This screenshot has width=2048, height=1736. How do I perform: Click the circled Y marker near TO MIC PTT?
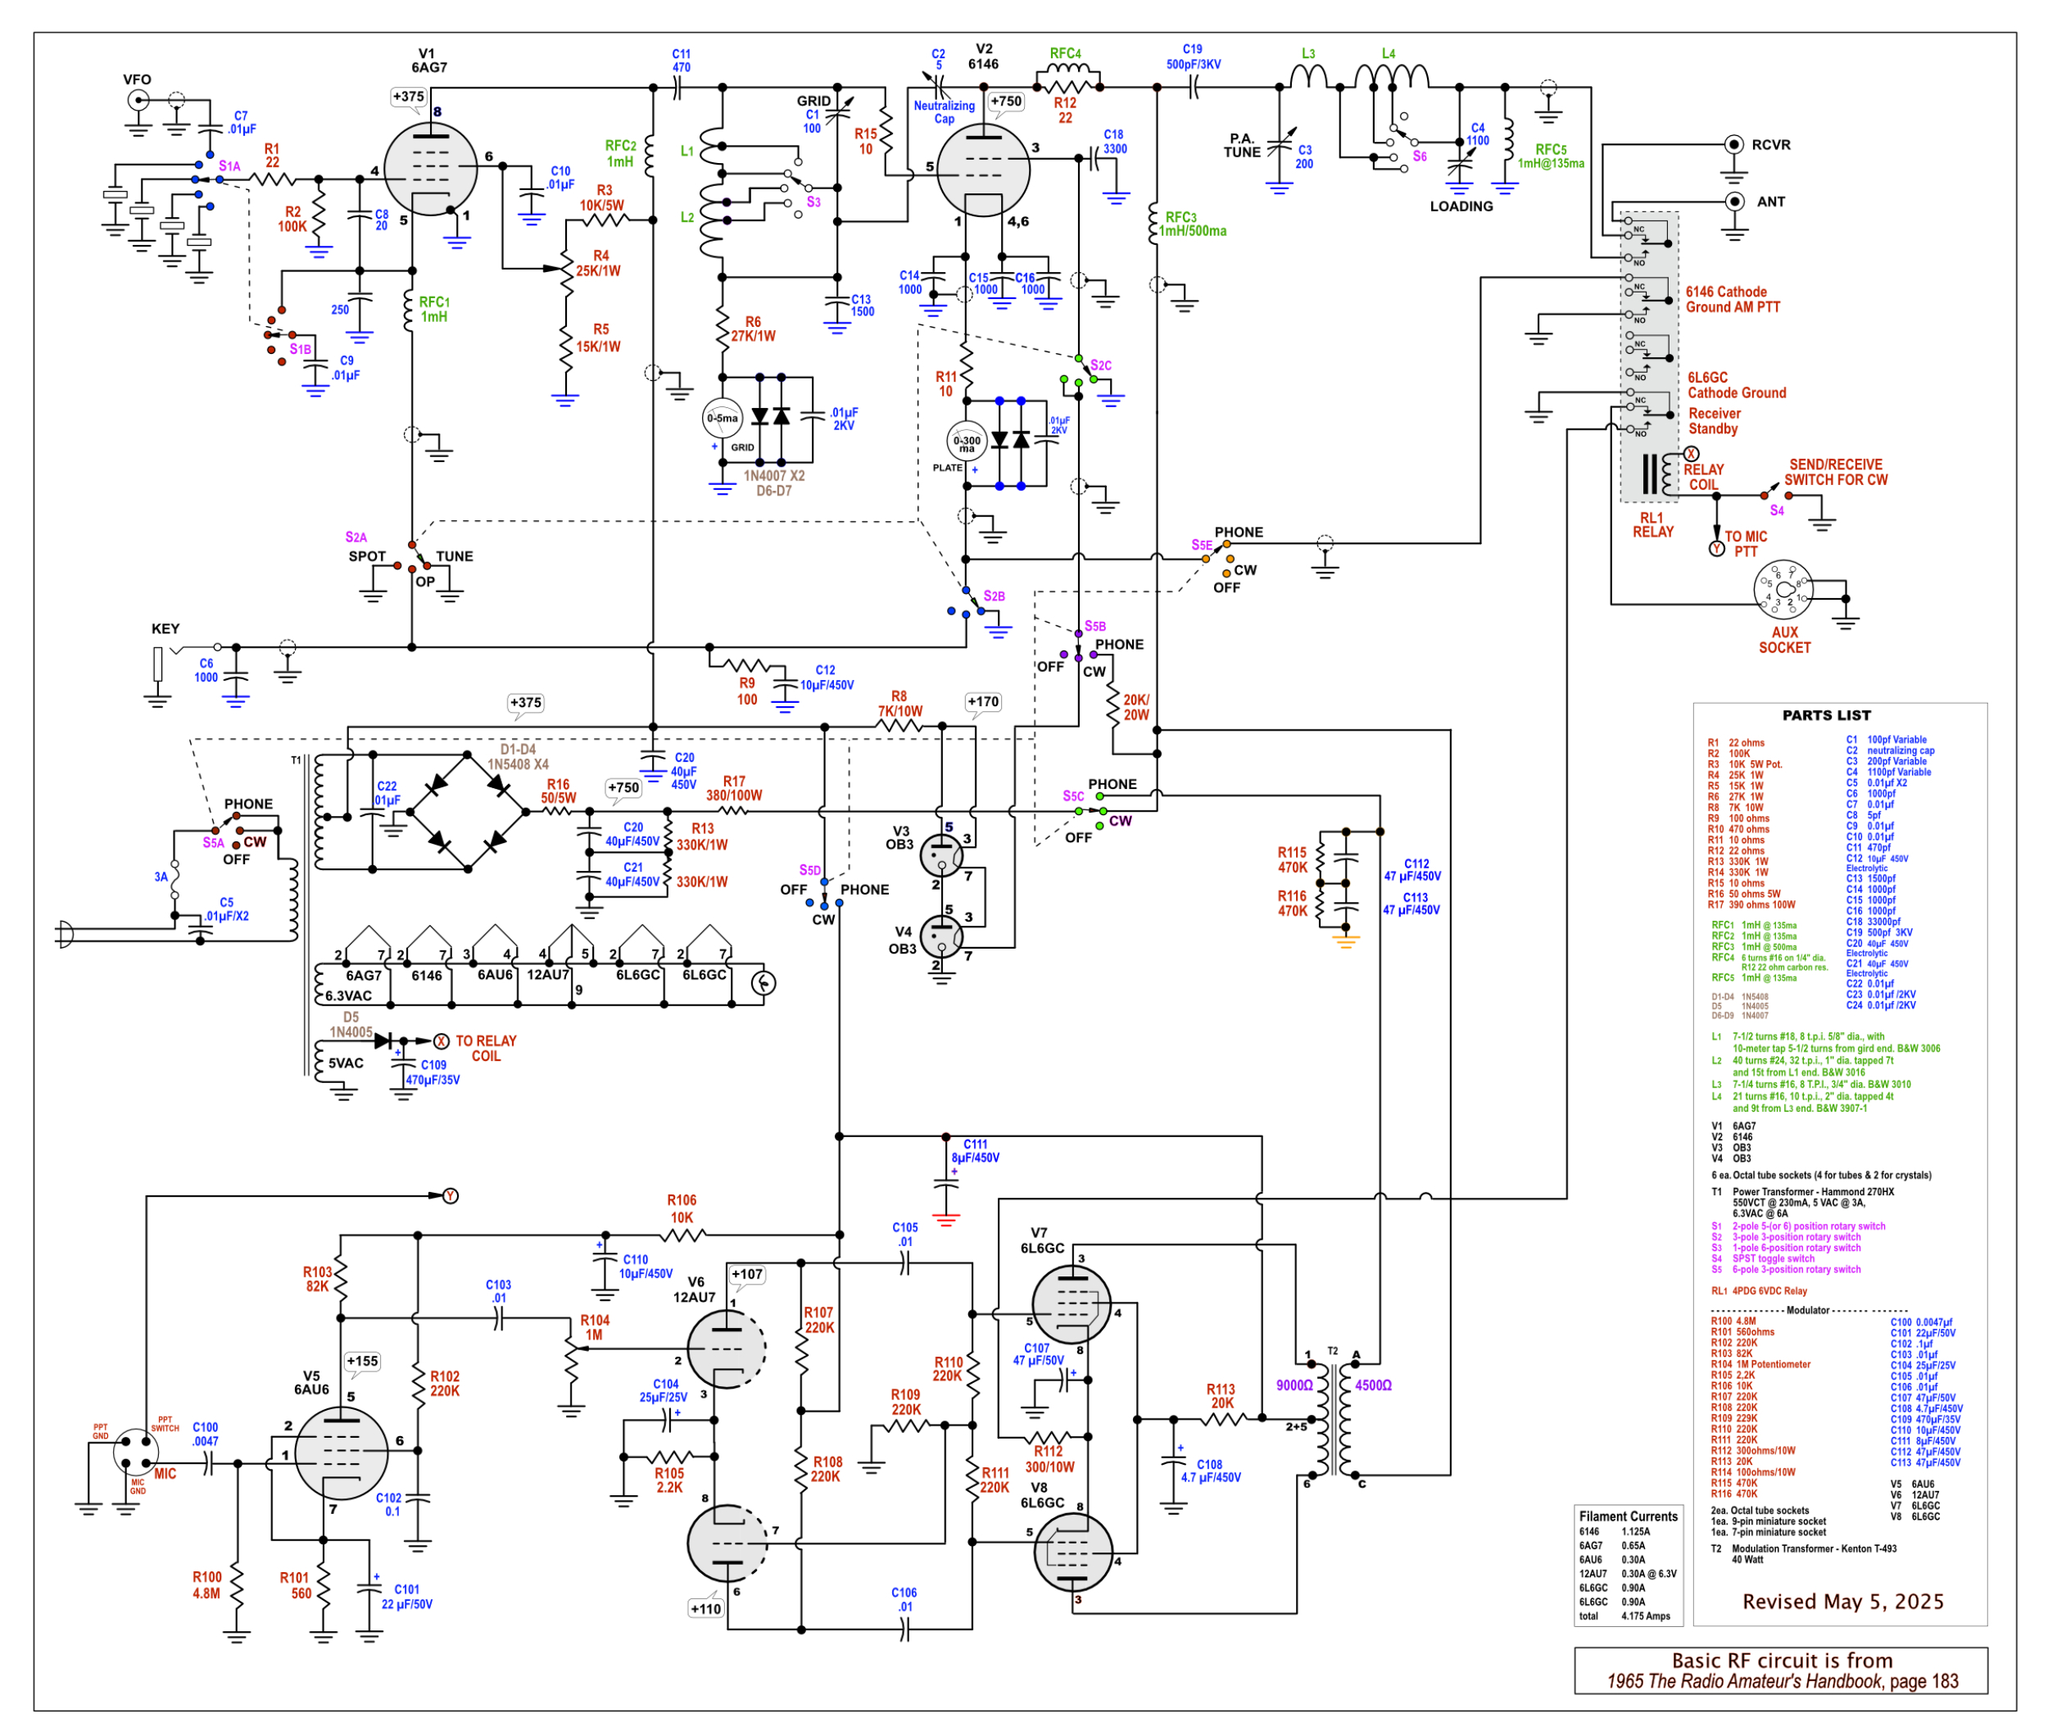[x=1717, y=548]
